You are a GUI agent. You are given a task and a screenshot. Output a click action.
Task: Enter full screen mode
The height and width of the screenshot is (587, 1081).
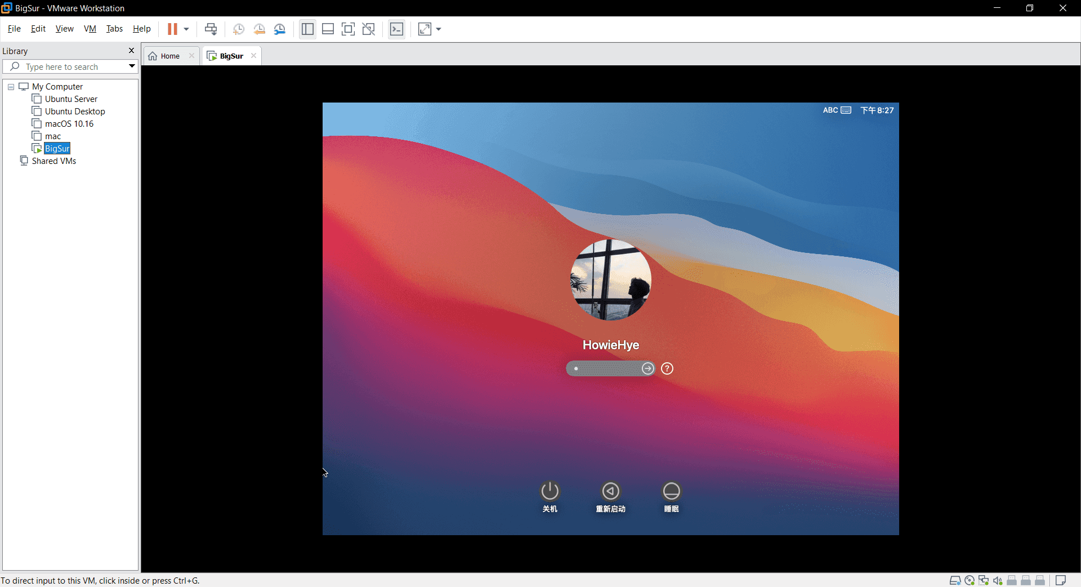349,29
